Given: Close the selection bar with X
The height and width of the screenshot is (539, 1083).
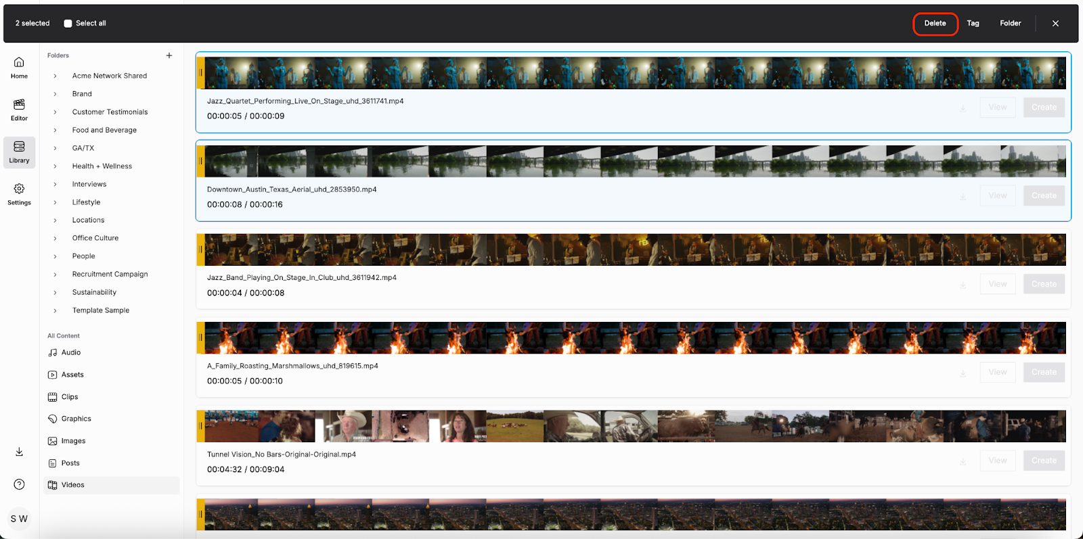Looking at the screenshot, I should click(1055, 23).
